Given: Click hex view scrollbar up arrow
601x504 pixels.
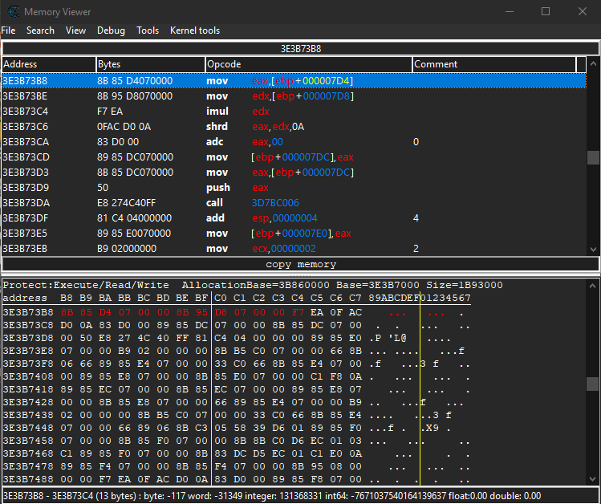Looking at the screenshot, I should pos(593,286).
